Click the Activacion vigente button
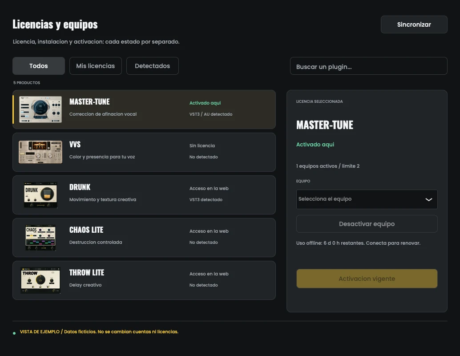The height and width of the screenshot is (356, 460). click(367, 279)
